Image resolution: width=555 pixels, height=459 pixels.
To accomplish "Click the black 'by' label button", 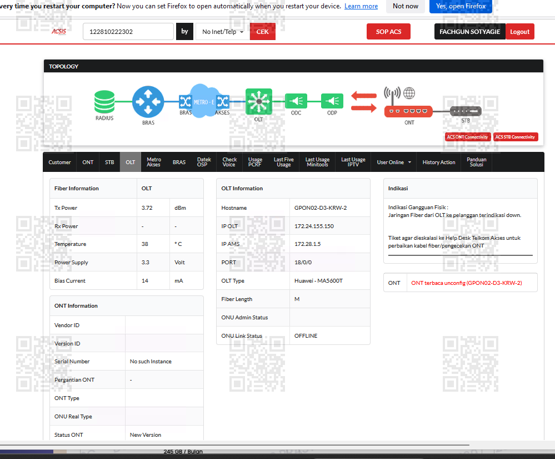I will coord(184,32).
